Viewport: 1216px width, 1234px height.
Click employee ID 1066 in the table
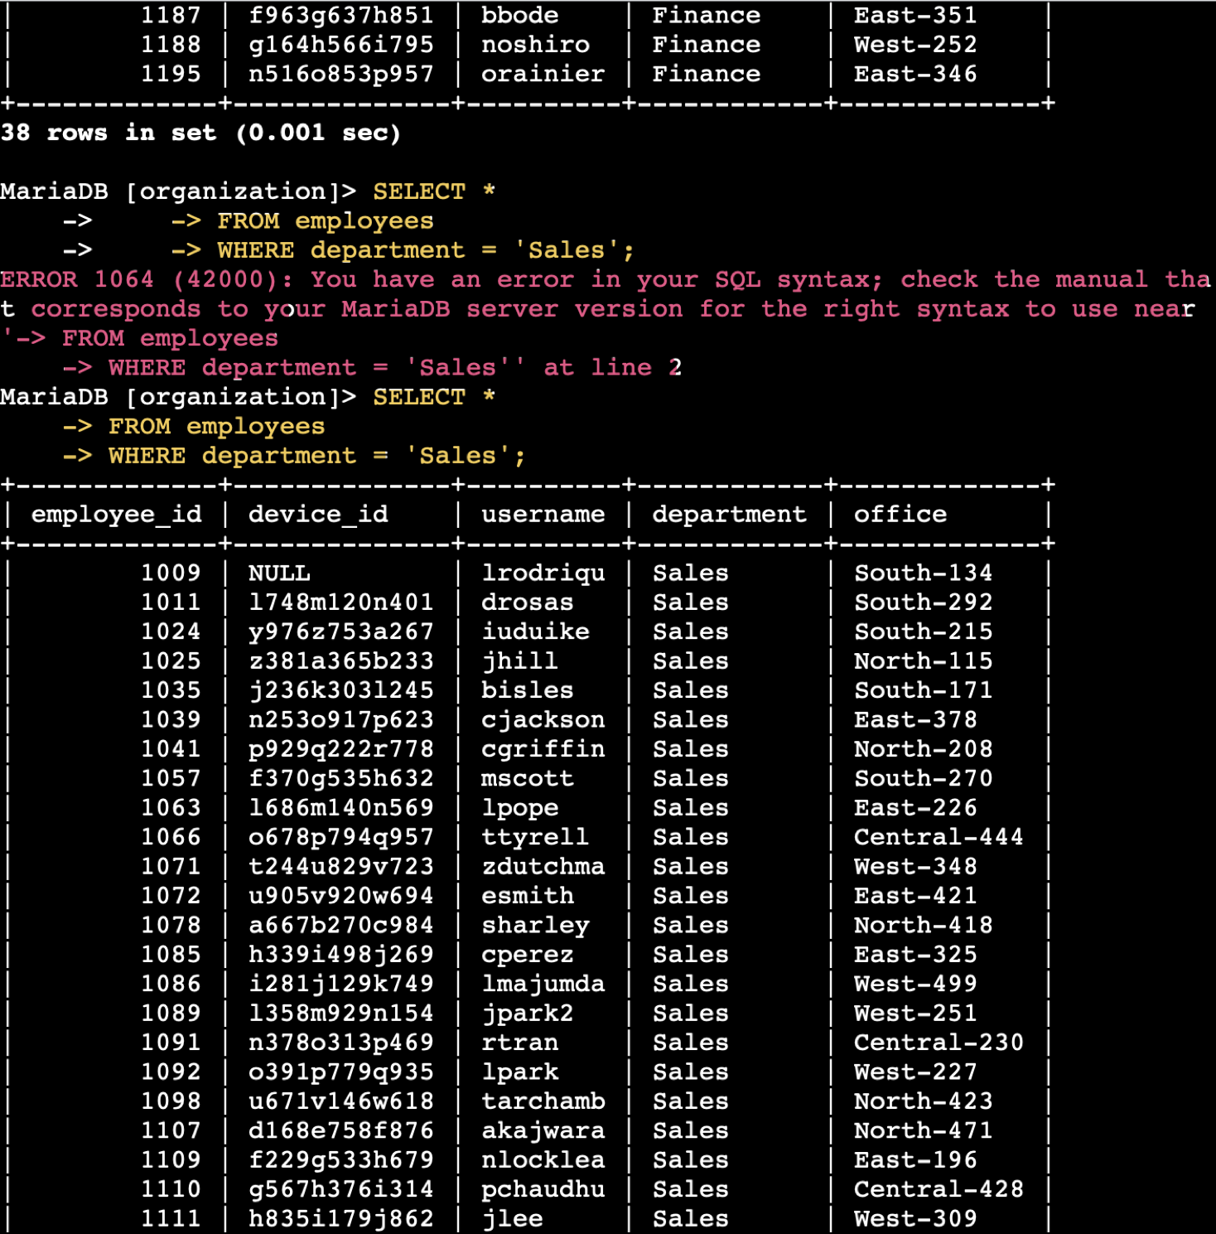[171, 837]
